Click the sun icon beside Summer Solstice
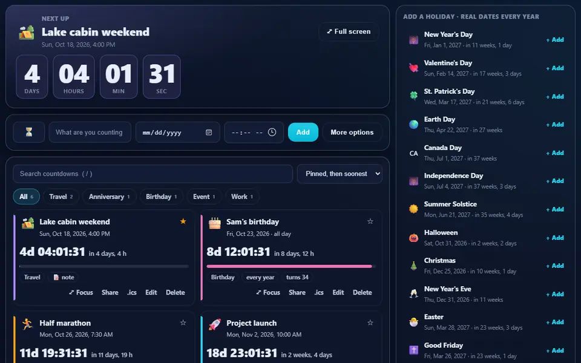This screenshot has width=581, height=363. click(x=413, y=209)
